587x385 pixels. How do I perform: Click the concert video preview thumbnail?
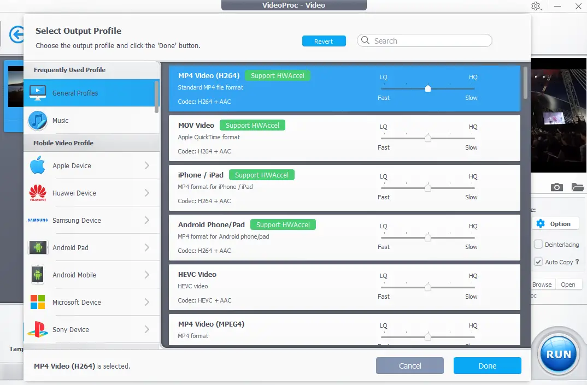pos(559,115)
